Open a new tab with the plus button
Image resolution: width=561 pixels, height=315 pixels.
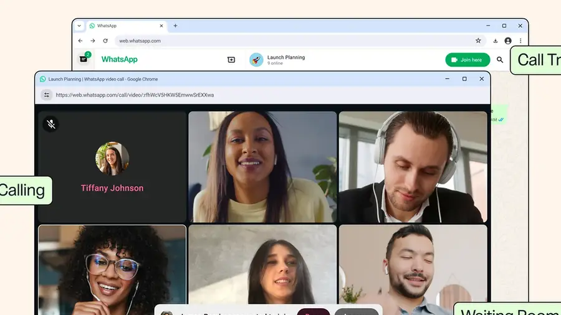point(175,26)
